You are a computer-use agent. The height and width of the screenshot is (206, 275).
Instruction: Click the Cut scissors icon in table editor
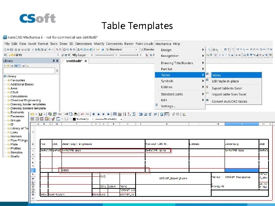tap(66, 114)
